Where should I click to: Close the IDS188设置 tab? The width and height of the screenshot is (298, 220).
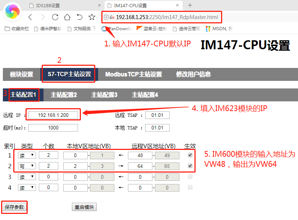click(x=99, y=5)
